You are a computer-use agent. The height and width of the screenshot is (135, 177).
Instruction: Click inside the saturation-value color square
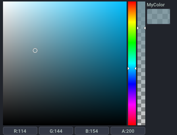65,63
